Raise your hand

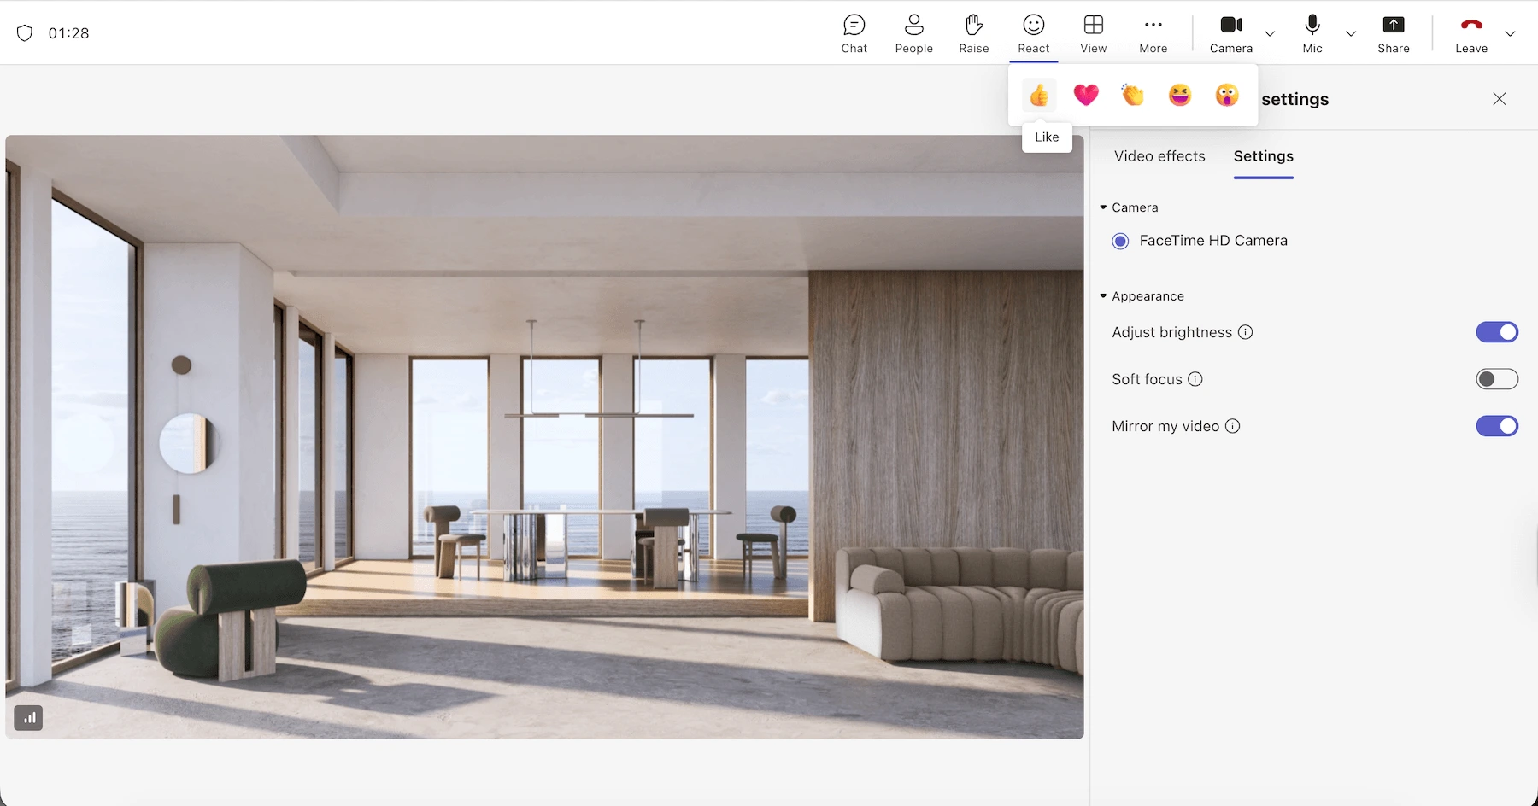973,32
